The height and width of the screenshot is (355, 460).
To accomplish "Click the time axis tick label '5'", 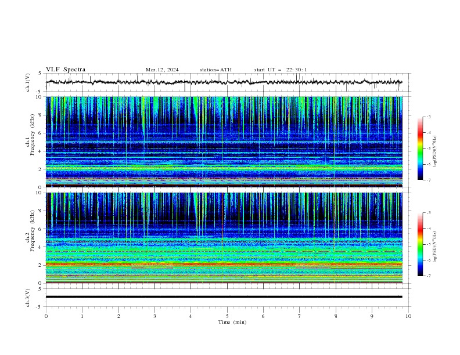I will pos(227,316).
